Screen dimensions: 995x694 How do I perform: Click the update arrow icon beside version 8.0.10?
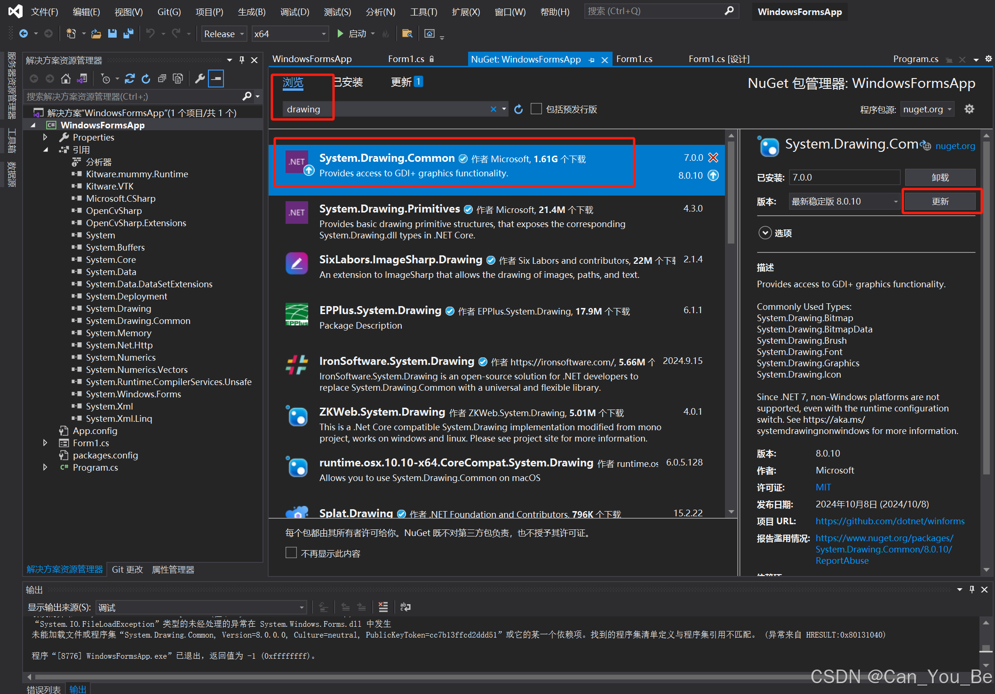(x=713, y=175)
